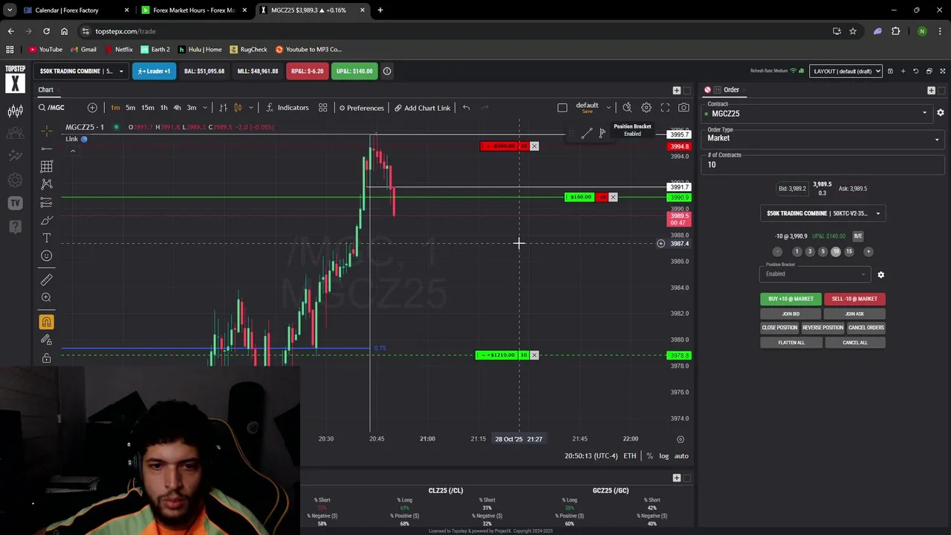
Task: Click the CLOSE POSITION button
Action: click(779, 328)
